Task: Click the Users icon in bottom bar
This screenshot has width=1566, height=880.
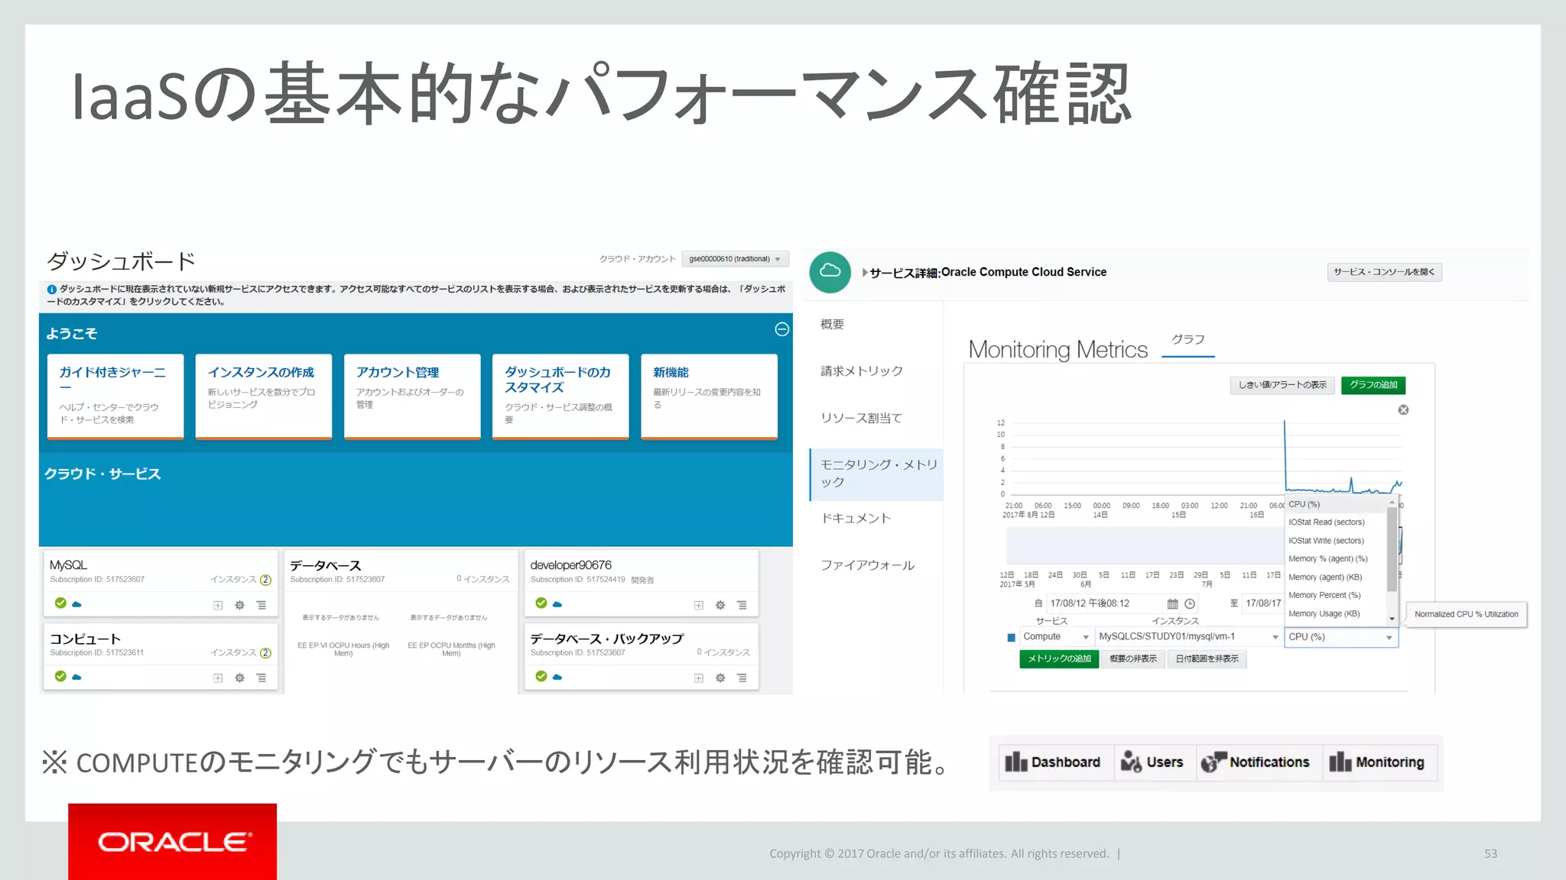Action: 1131,762
